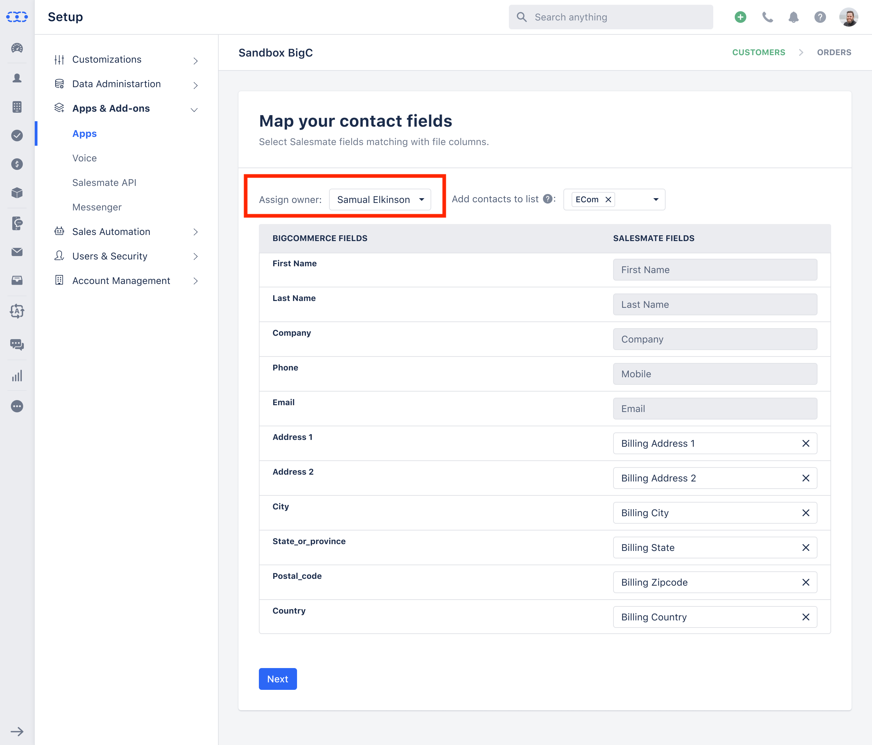
Task: Select Voice in the setup menu
Action: tap(84, 158)
